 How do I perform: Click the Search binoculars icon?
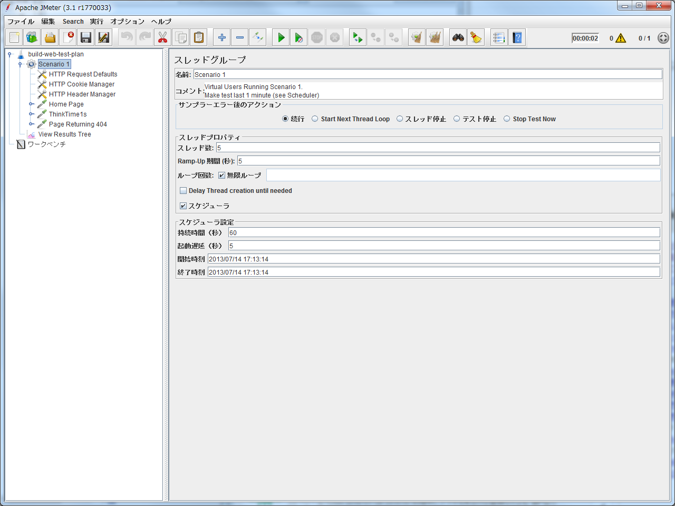tap(458, 37)
